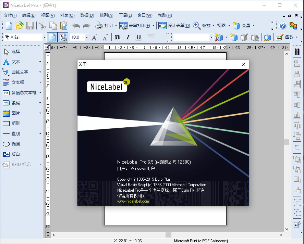The image size is (304, 244).
Task: Click the 表单打印(F) button
Action: pyautogui.click(x=135, y=26)
